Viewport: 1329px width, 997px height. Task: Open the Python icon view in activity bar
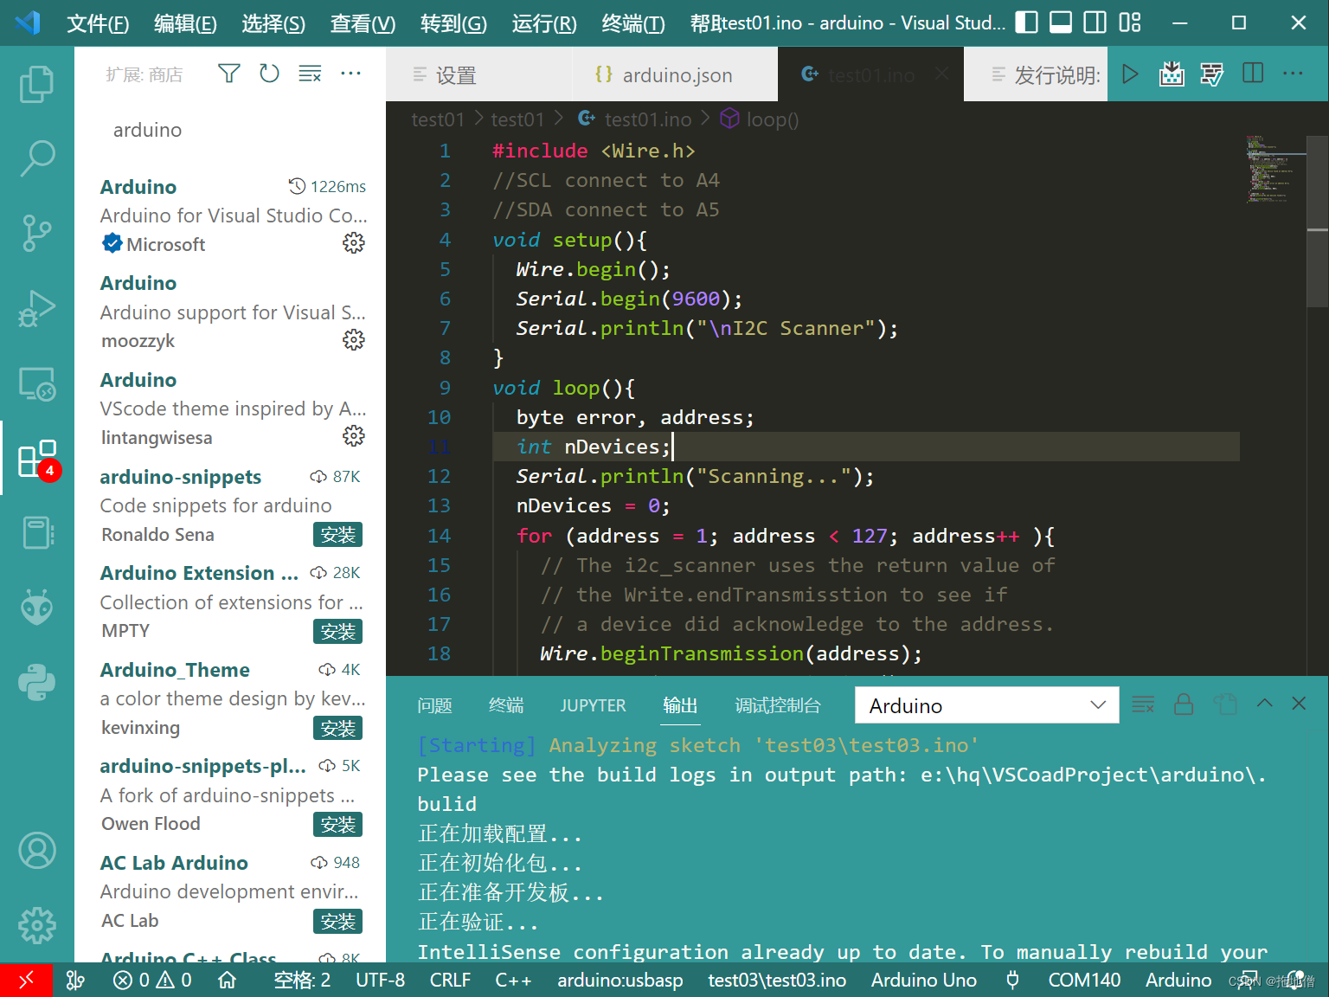[36, 682]
